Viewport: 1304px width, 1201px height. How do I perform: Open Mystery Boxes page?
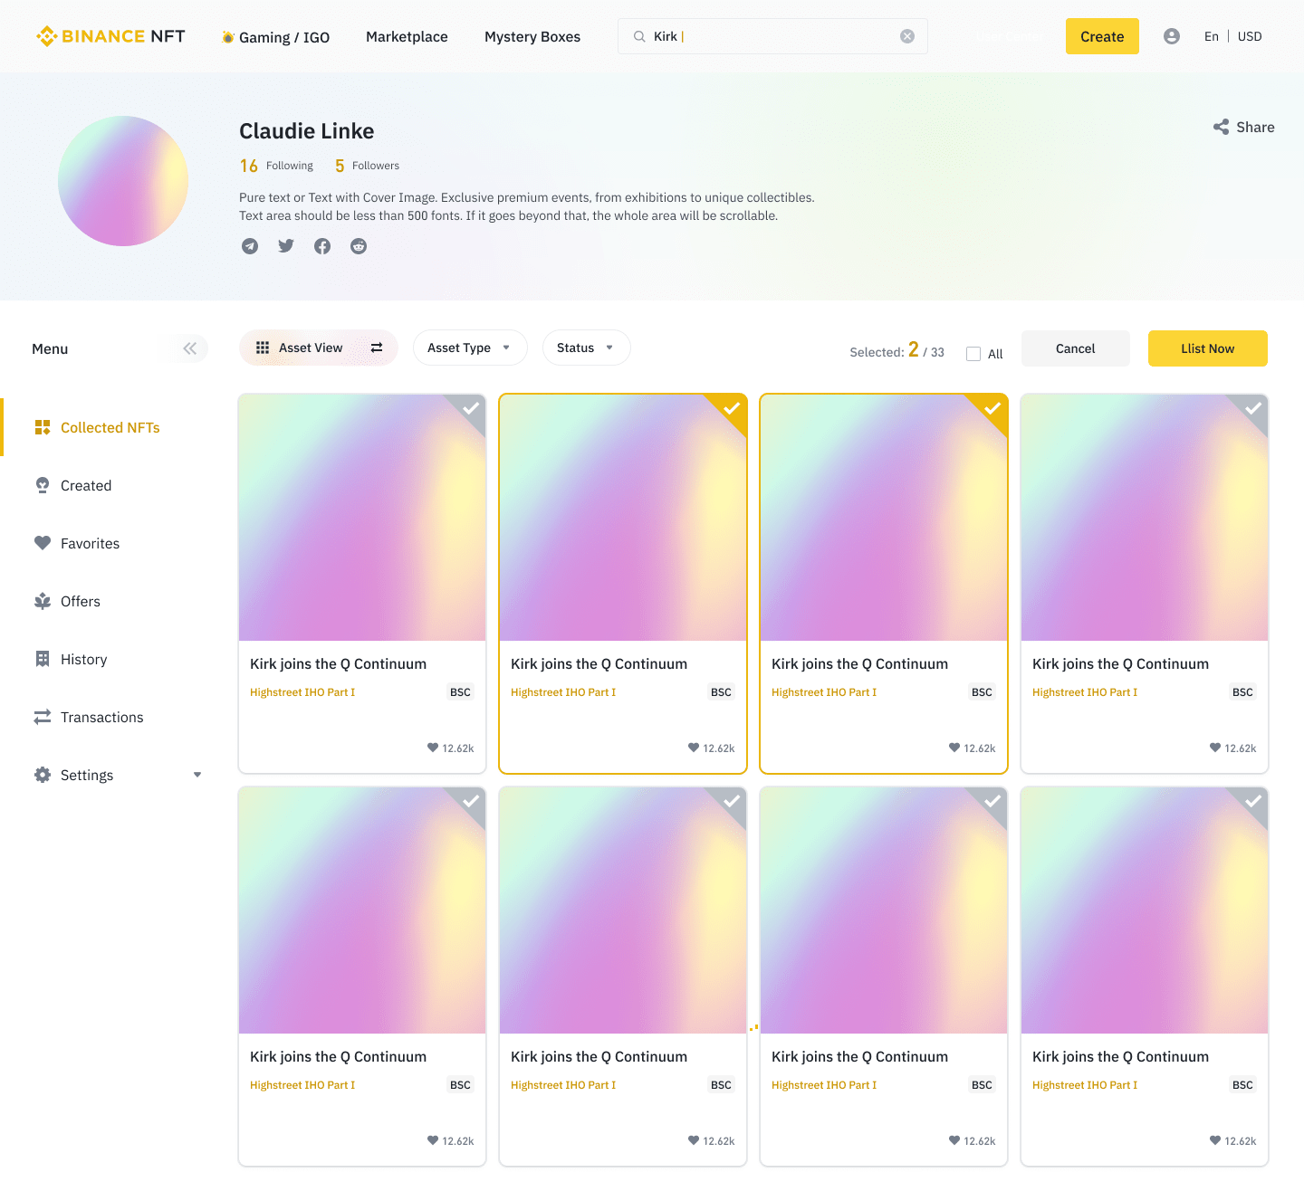tap(532, 36)
